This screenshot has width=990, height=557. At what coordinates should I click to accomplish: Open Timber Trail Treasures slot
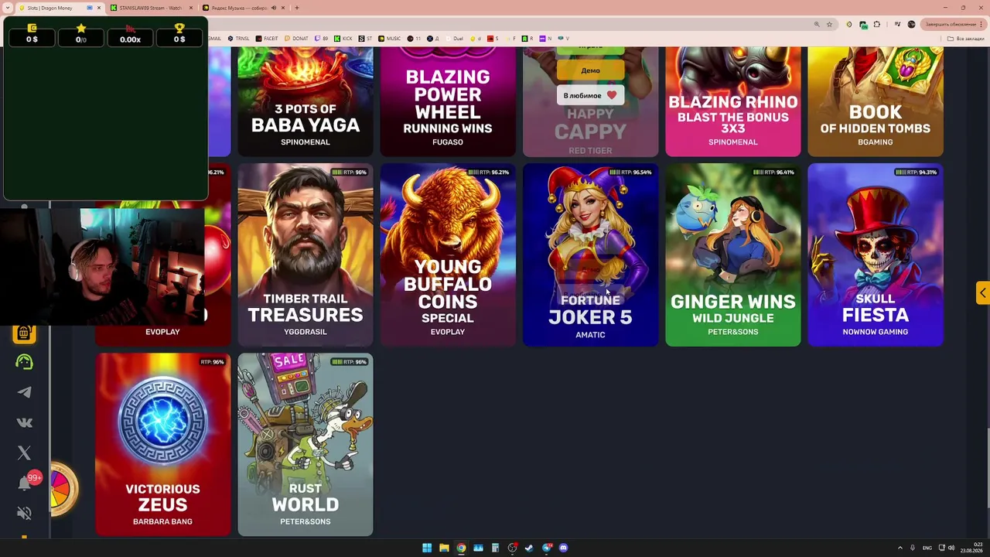tap(306, 255)
